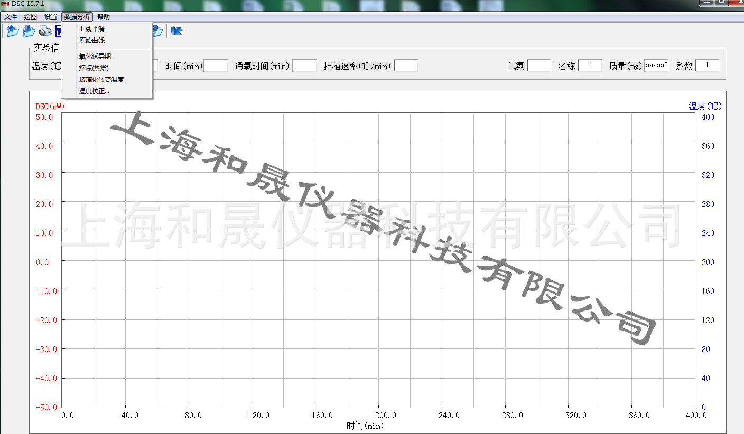Open the 文件 menu

click(x=11, y=17)
